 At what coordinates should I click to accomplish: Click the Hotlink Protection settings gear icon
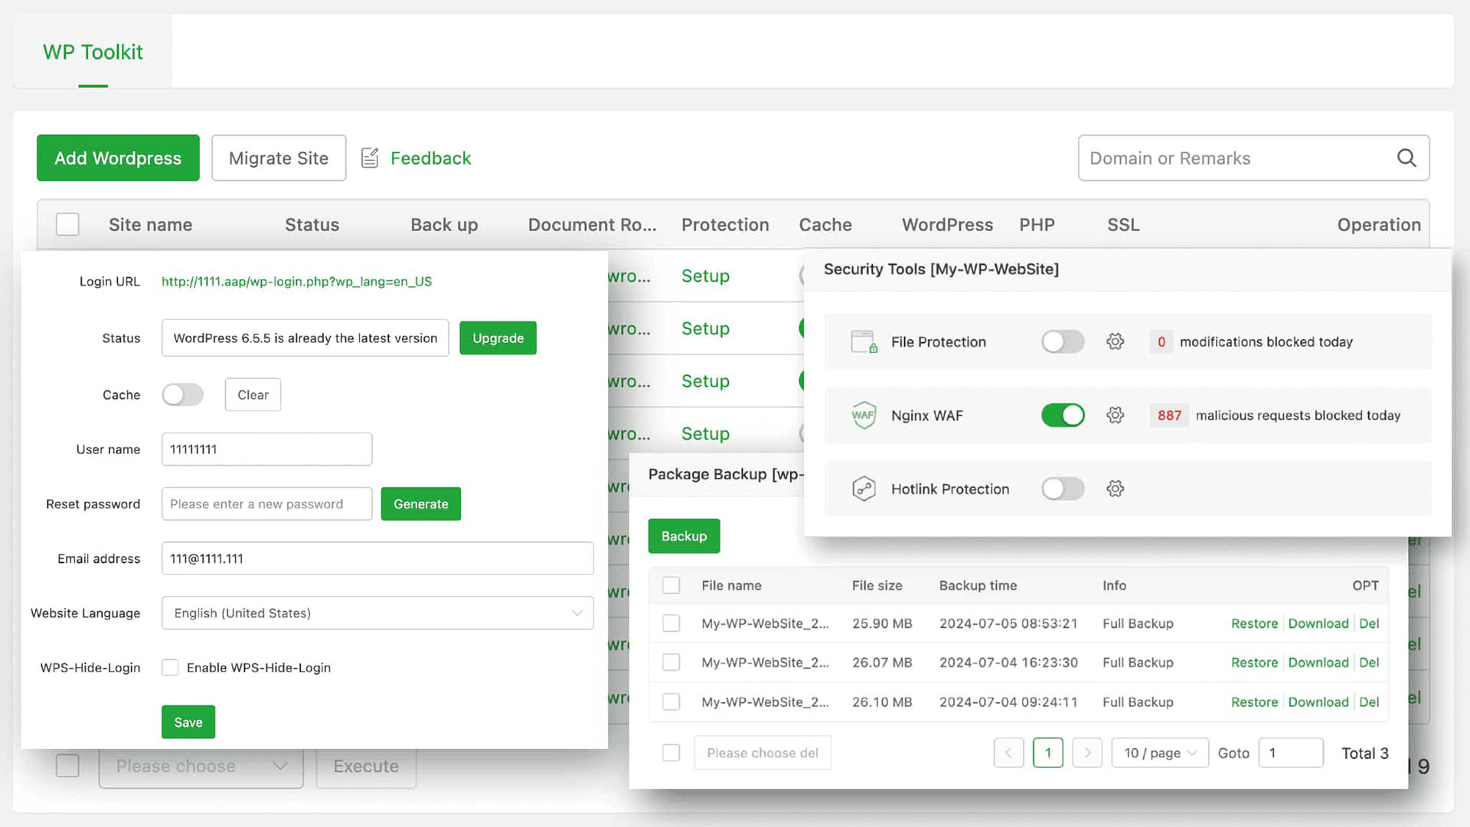tap(1116, 489)
